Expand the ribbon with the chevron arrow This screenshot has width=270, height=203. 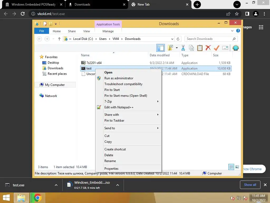[232, 31]
